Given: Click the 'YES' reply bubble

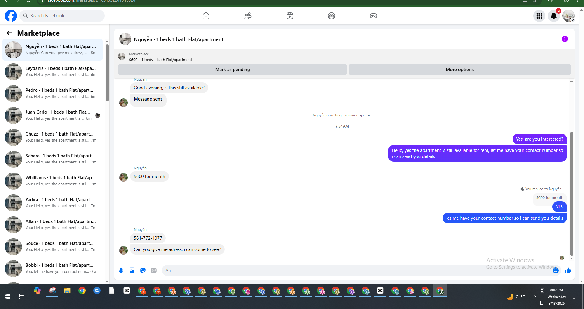Looking at the screenshot, I should coord(560,207).
